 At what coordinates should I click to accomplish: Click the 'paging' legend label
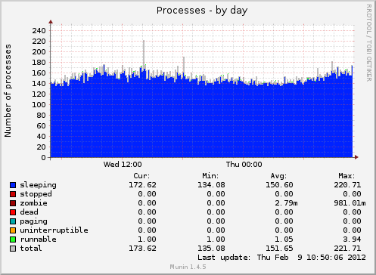pyautogui.click(x=33, y=221)
